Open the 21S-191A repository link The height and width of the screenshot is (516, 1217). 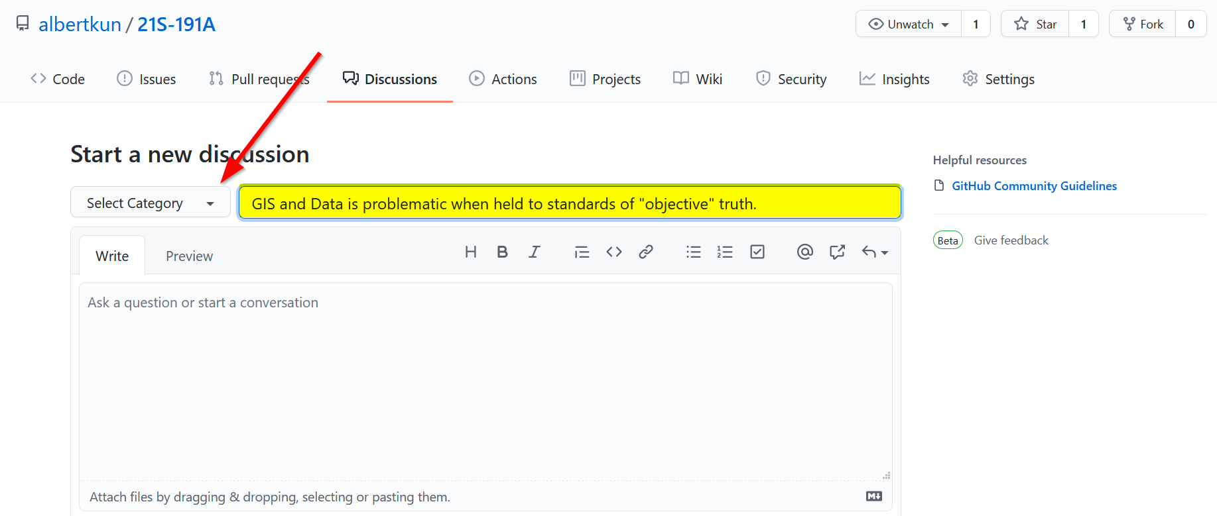pos(176,25)
